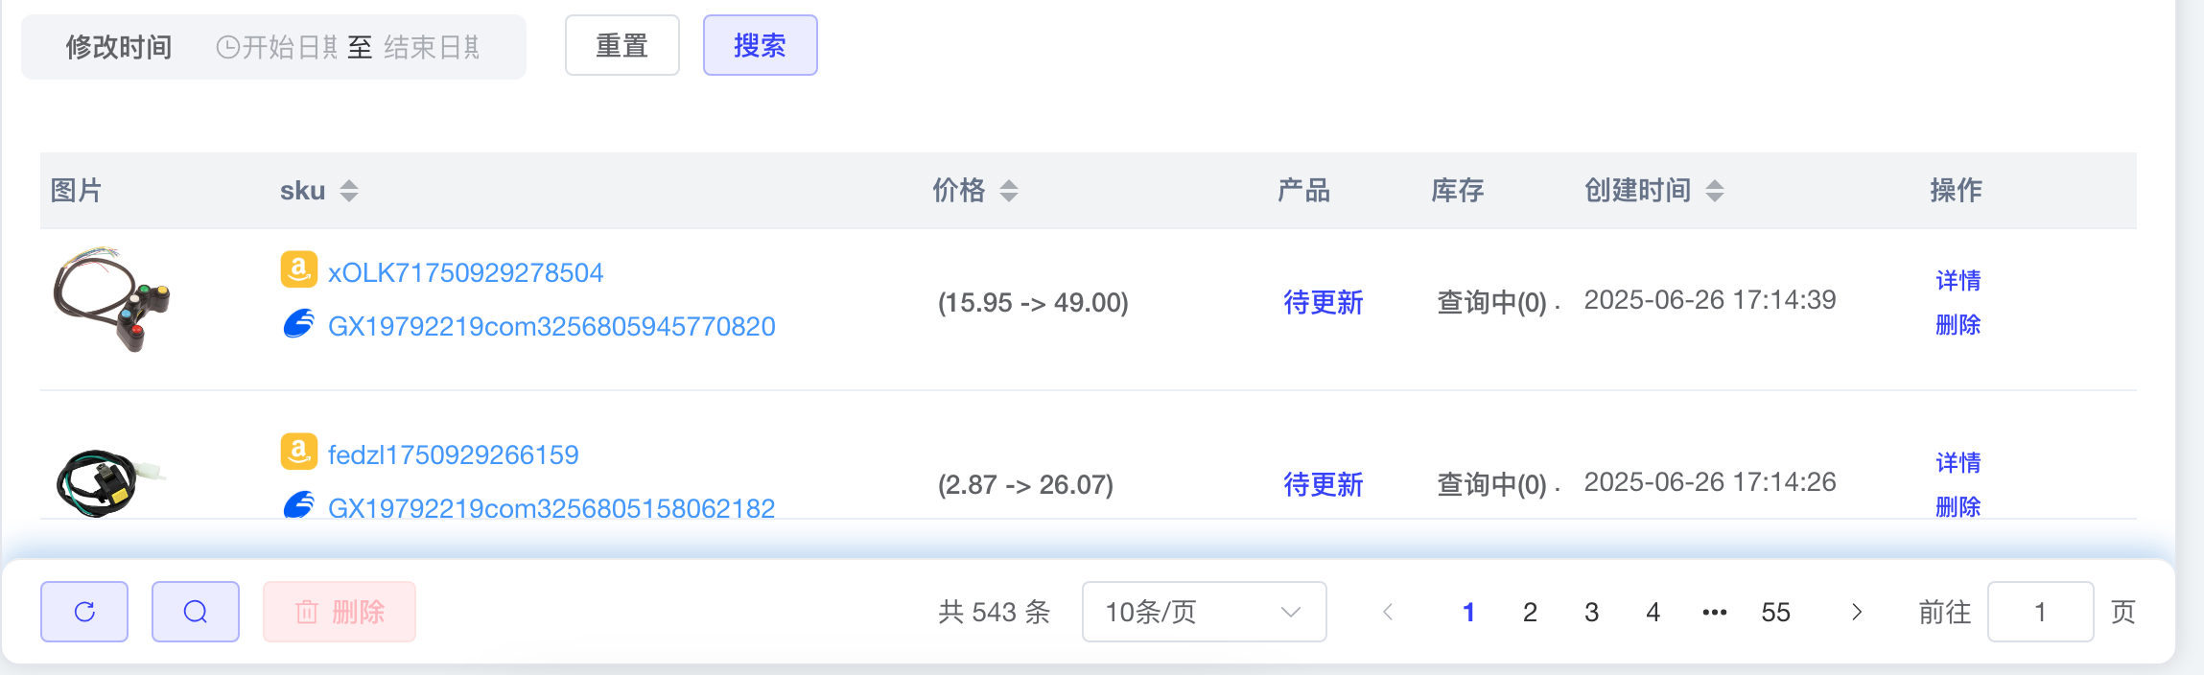Image resolution: width=2204 pixels, height=675 pixels.
Task: Click the refresh icon button
Action: (x=84, y=612)
